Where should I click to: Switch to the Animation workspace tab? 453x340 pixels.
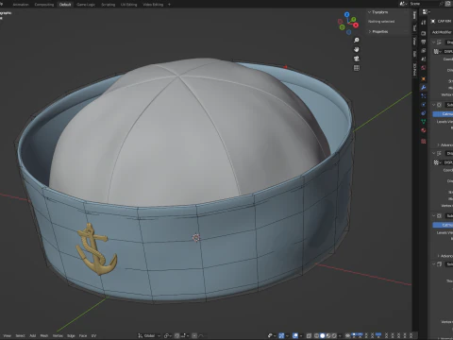point(21,5)
